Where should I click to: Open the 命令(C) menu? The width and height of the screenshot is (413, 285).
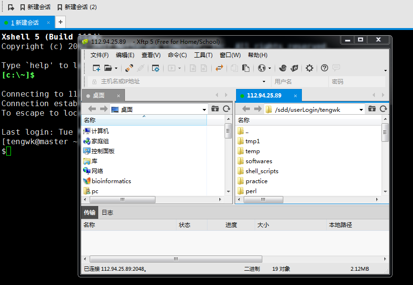coord(177,55)
